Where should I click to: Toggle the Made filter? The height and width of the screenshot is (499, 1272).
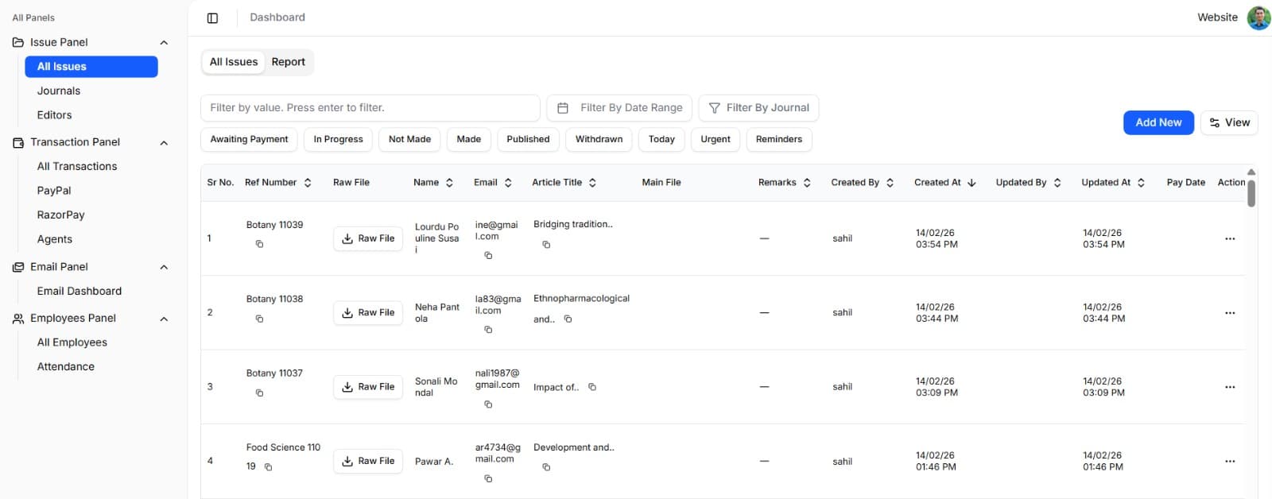(x=469, y=140)
